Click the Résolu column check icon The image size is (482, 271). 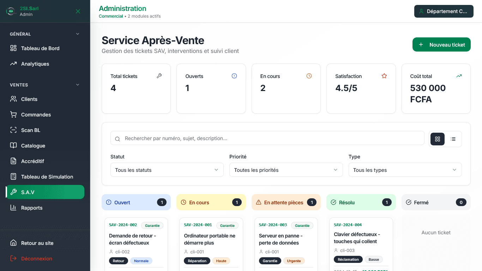click(333, 202)
